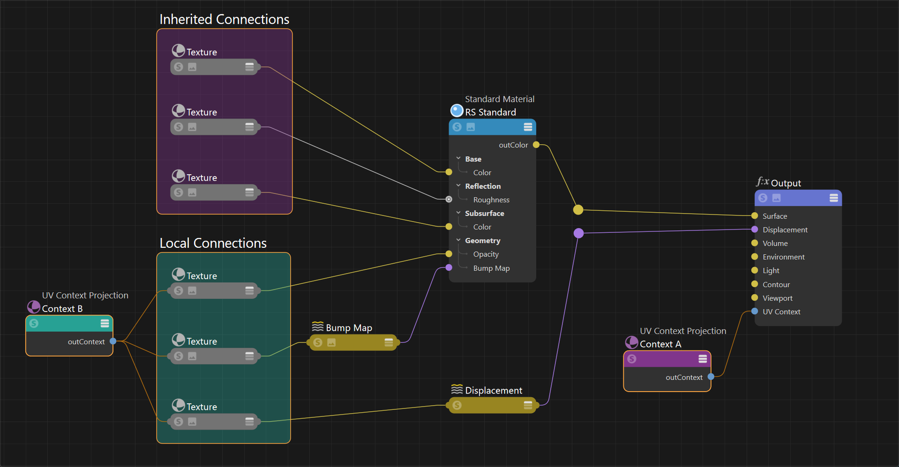Open the RS Standard node menu icon
Viewport: 899px width, 467px height.
[x=528, y=127]
